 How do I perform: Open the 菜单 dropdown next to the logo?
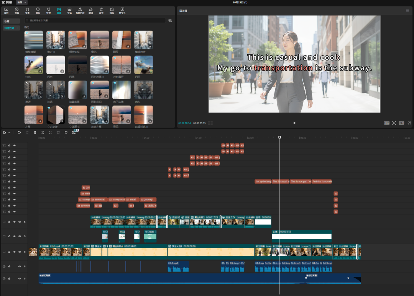(21, 2)
